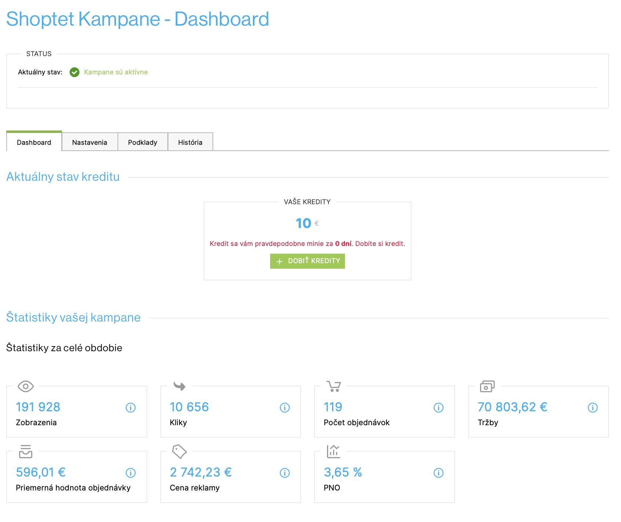Image resolution: width=621 pixels, height=522 pixels.
Task: Click the 'Priemerná hodnota objednávky' label
Action: 73,488
